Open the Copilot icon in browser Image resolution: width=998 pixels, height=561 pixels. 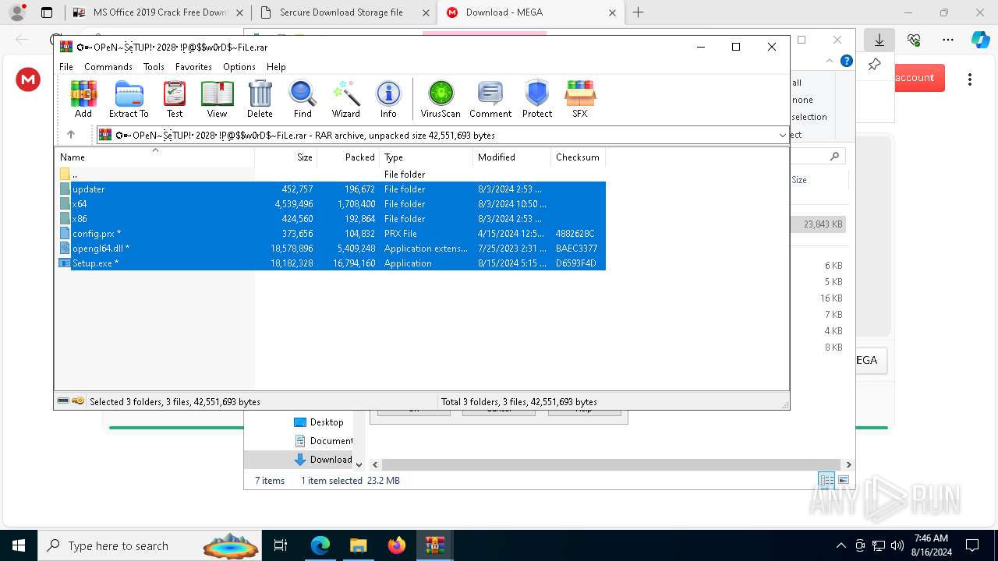coord(980,40)
